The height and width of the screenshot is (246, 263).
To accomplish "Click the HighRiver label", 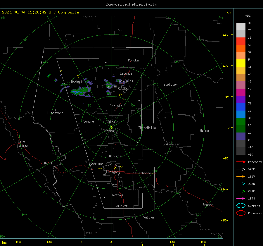I will click(x=121, y=205).
